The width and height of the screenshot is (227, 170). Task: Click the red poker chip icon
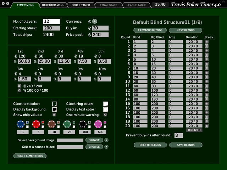pos(36,124)
